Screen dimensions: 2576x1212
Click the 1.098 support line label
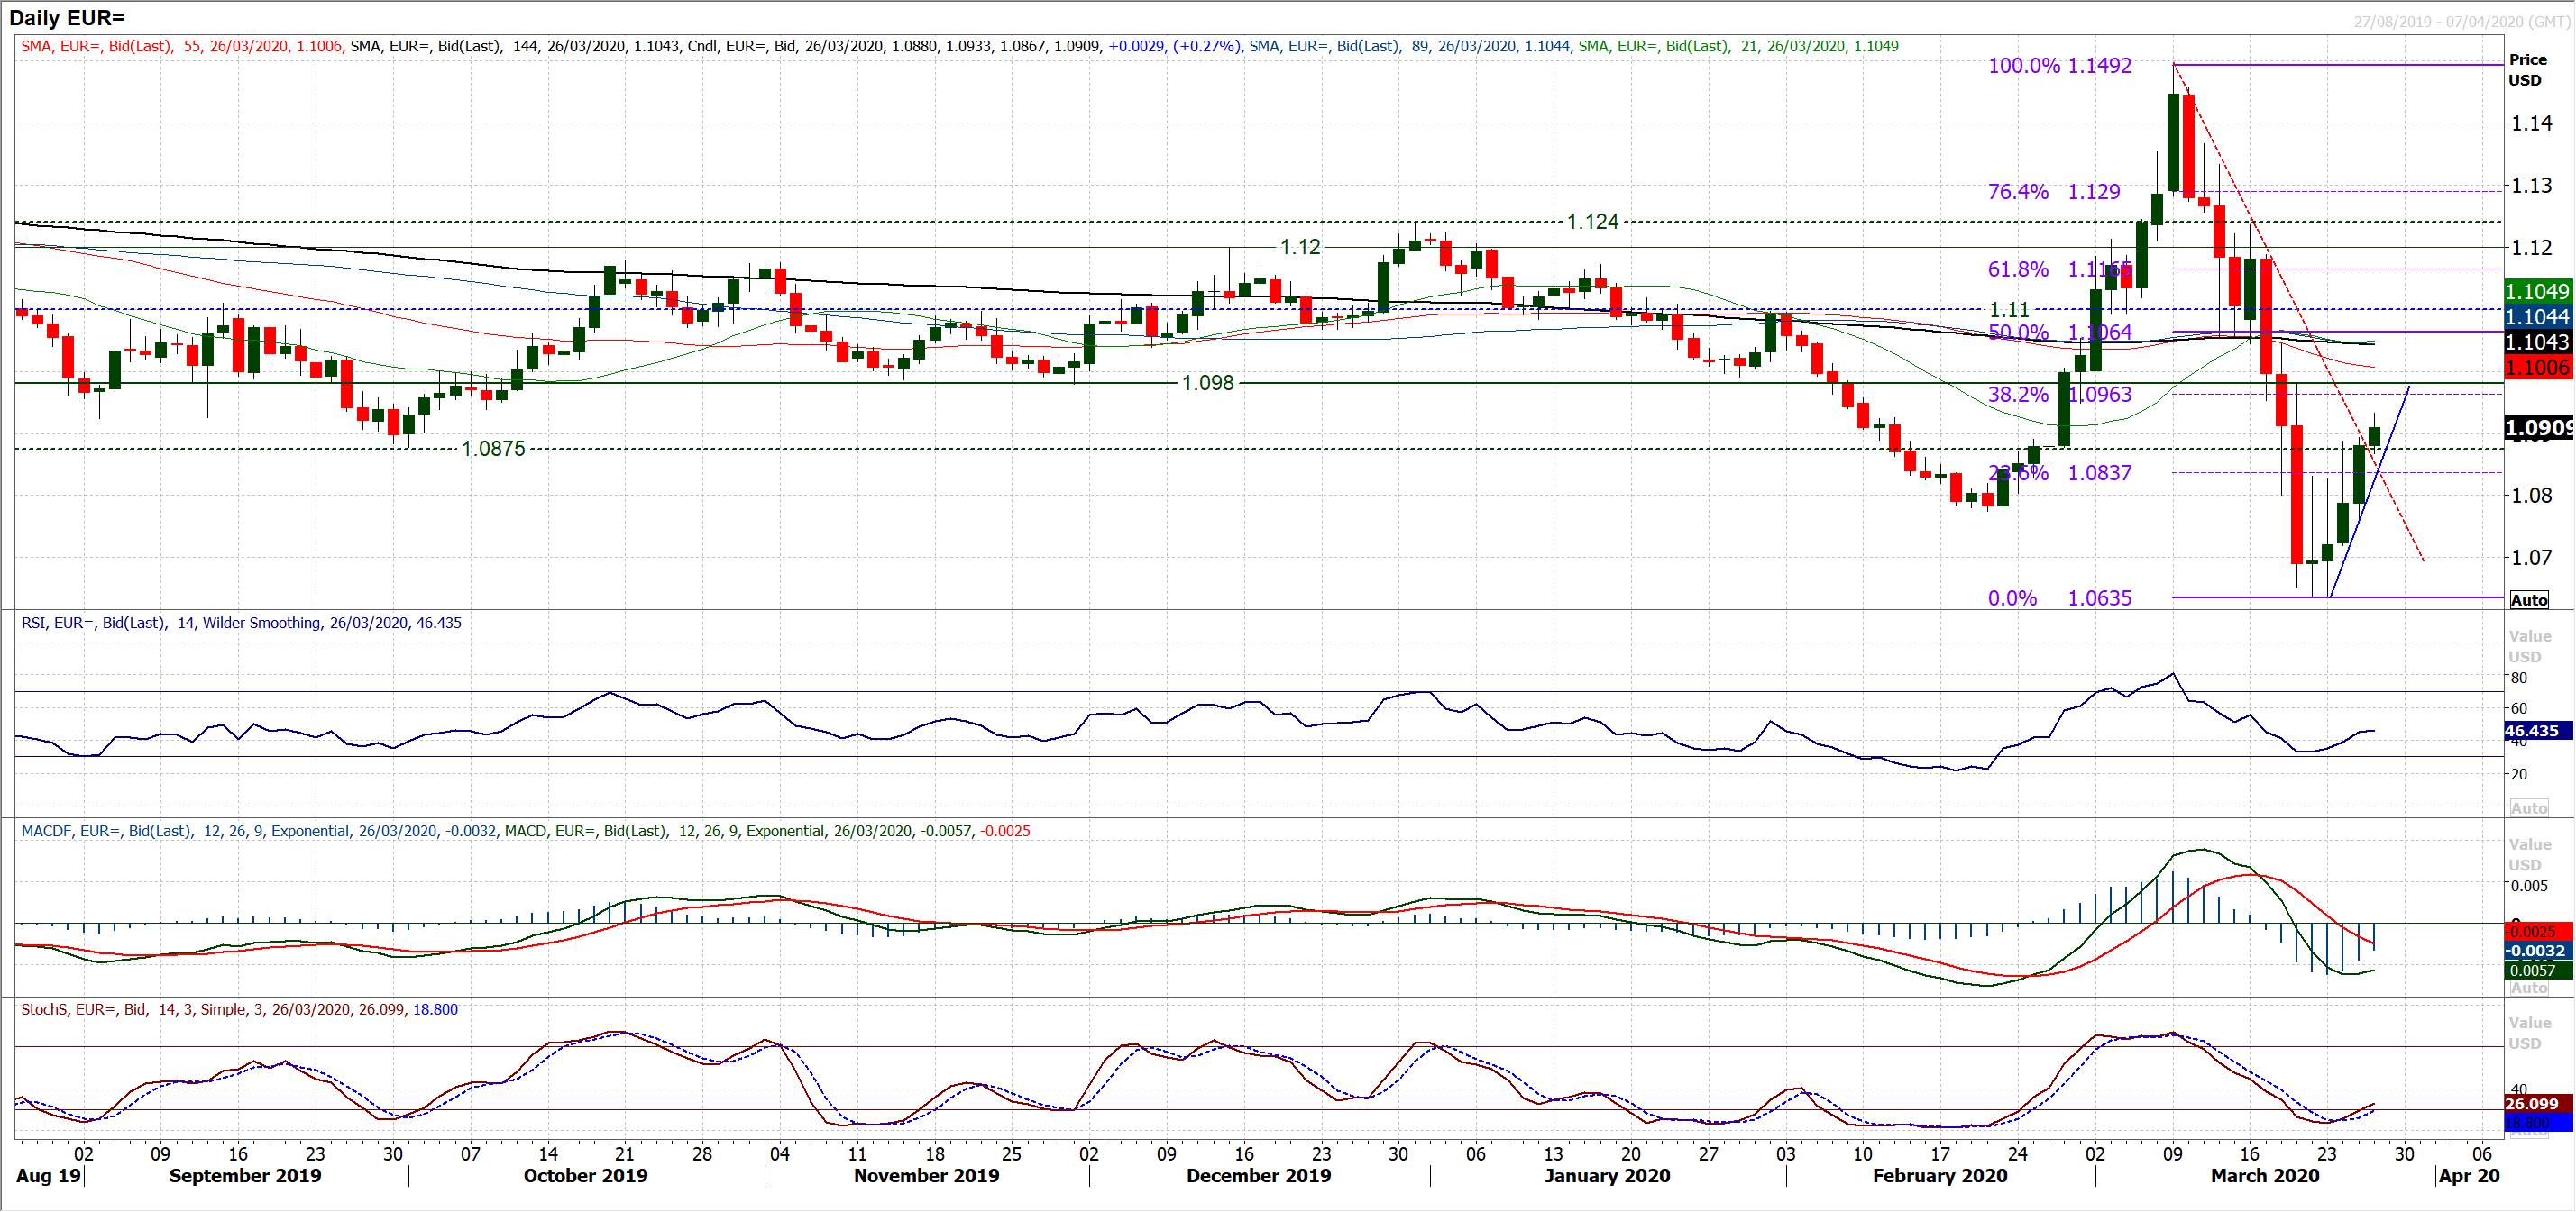click(1208, 383)
